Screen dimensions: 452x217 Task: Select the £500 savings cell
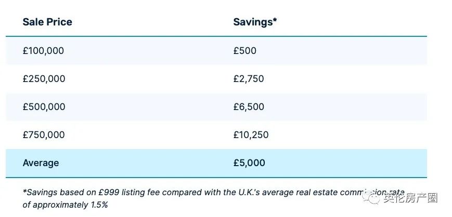coord(245,51)
